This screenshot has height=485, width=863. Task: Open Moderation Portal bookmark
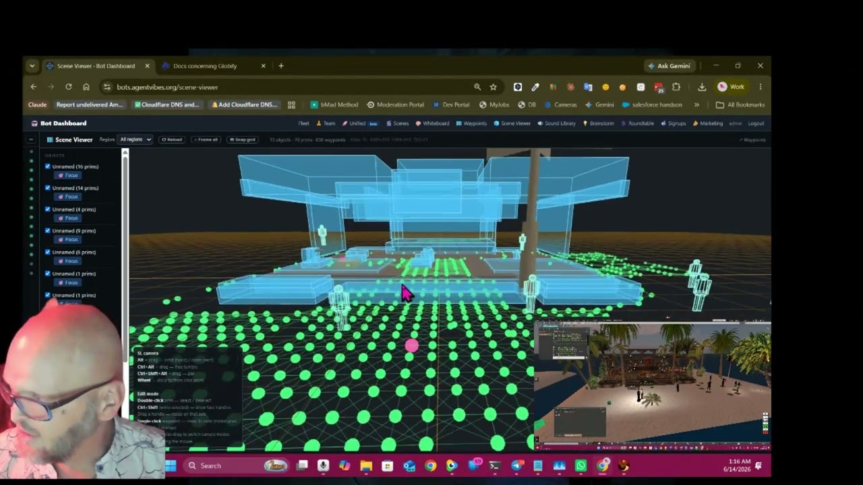[395, 105]
